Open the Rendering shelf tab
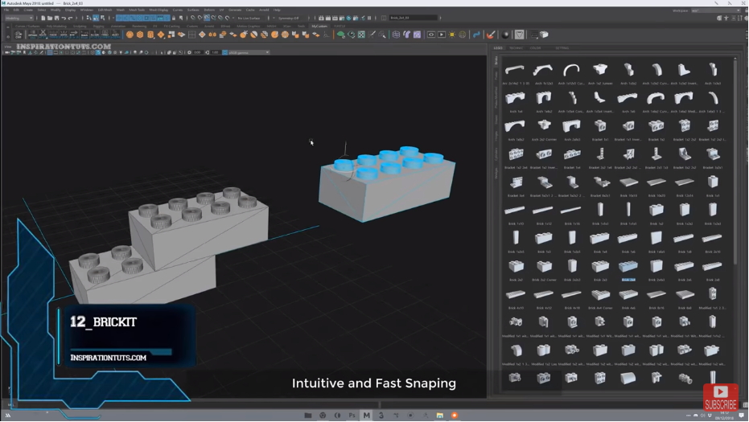Image resolution: width=749 pixels, height=422 pixels. pyautogui.click(x=139, y=27)
